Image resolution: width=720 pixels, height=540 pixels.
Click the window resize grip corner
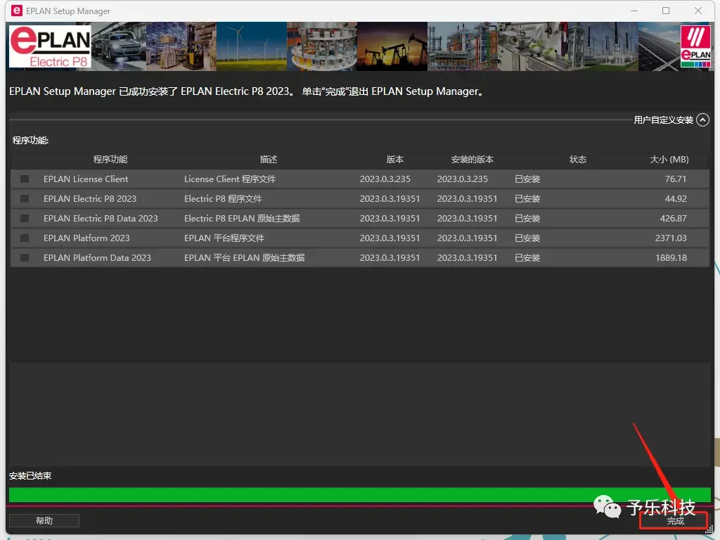point(709,529)
